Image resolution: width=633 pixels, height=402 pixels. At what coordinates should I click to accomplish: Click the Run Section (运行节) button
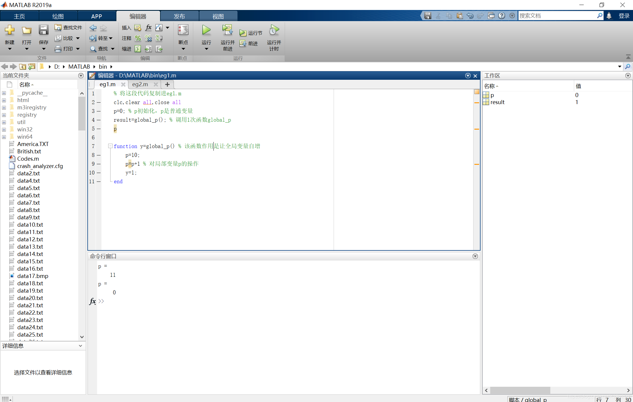(x=251, y=33)
